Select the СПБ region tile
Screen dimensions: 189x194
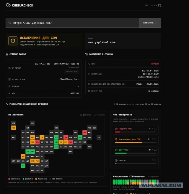click(14, 123)
